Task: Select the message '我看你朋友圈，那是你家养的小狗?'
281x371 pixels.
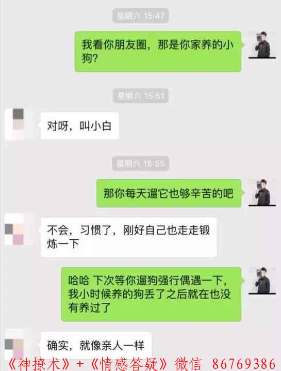Action: [x=158, y=51]
